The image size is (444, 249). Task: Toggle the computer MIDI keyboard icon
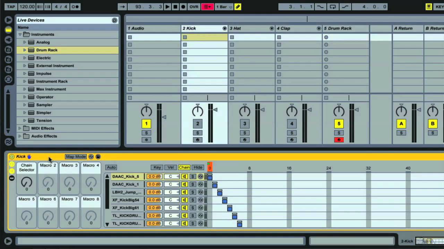pos(429,7)
